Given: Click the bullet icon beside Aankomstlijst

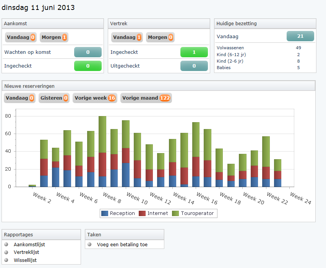Looking at the screenshot, I should [6, 244].
